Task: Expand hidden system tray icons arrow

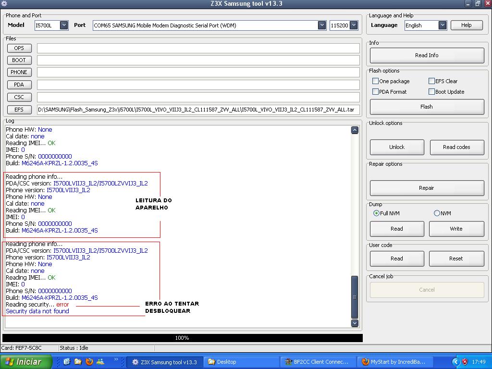Action: [x=455, y=362]
